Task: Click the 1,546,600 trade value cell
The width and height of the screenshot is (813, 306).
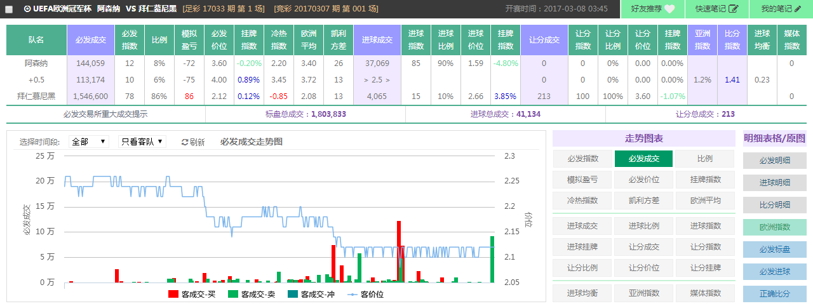Action: point(91,96)
